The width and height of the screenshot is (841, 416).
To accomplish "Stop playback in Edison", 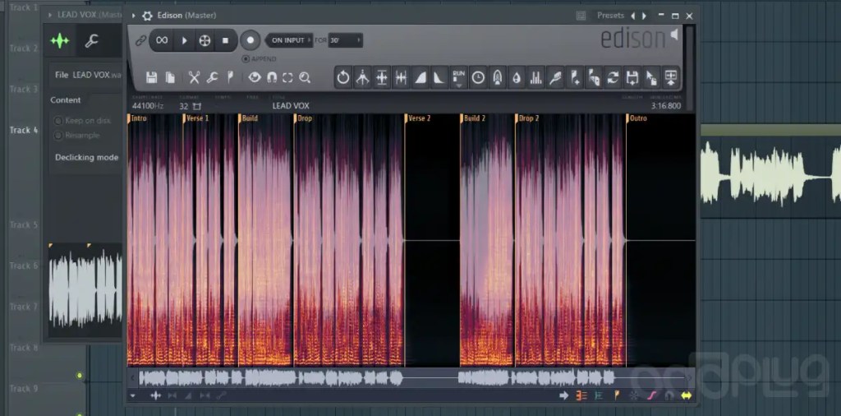I will pyautogui.click(x=225, y=40).
